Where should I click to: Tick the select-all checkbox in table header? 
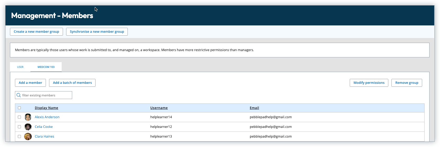(19, 108)
